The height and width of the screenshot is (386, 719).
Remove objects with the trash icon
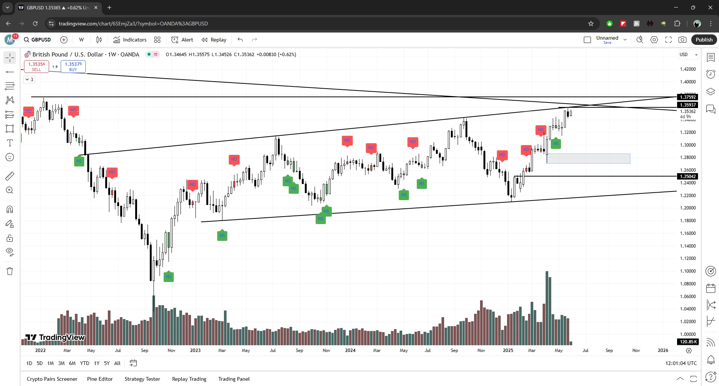[10, 271]
